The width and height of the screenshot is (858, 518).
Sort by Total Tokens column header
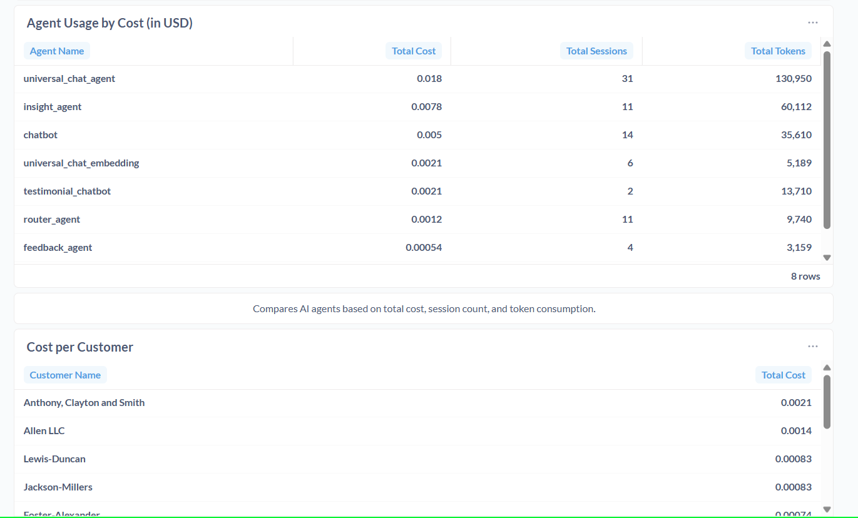click(x=778, y=51)
